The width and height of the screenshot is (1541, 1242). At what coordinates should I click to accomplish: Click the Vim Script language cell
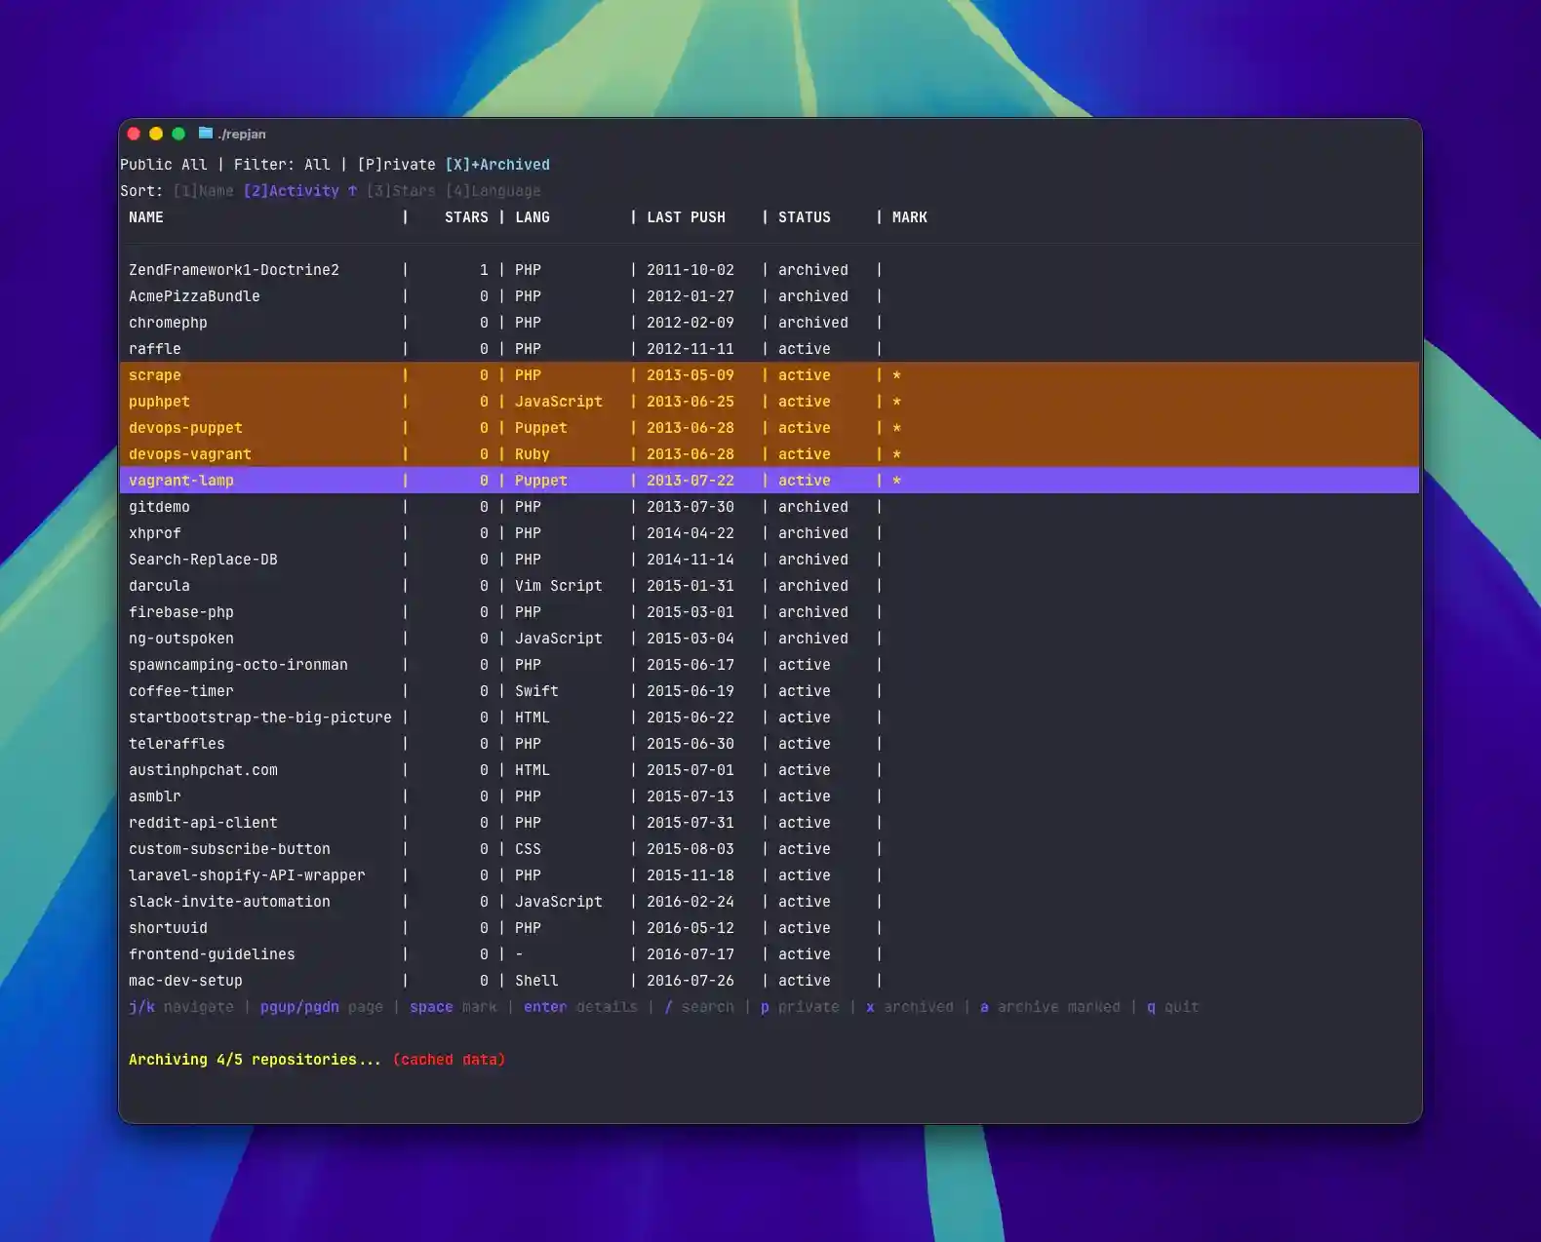[559, 586]
